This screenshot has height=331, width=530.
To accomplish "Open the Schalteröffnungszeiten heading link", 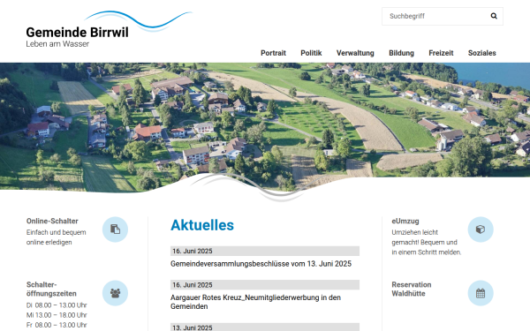I will tap(51, 289).
